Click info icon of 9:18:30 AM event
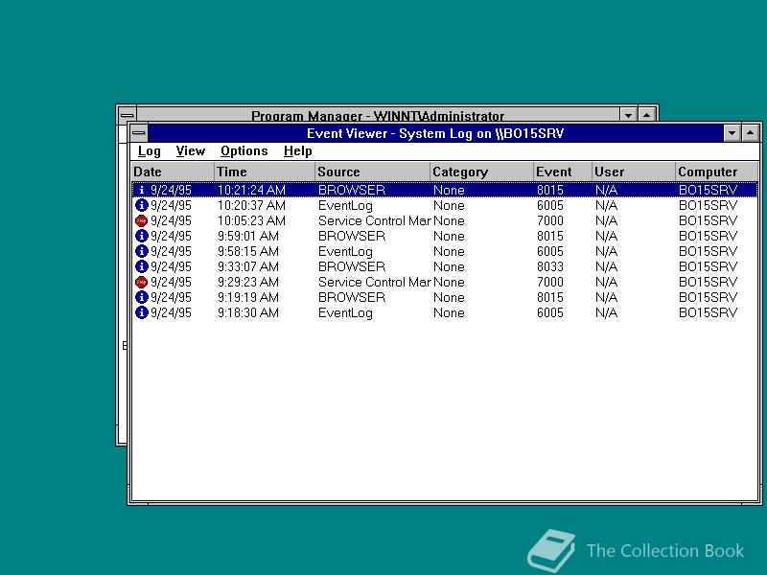 tap(141, 312)
